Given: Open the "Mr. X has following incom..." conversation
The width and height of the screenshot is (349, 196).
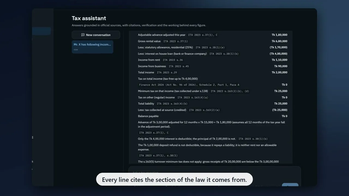Looking at the screenshot, I should [x=92, y=47].
